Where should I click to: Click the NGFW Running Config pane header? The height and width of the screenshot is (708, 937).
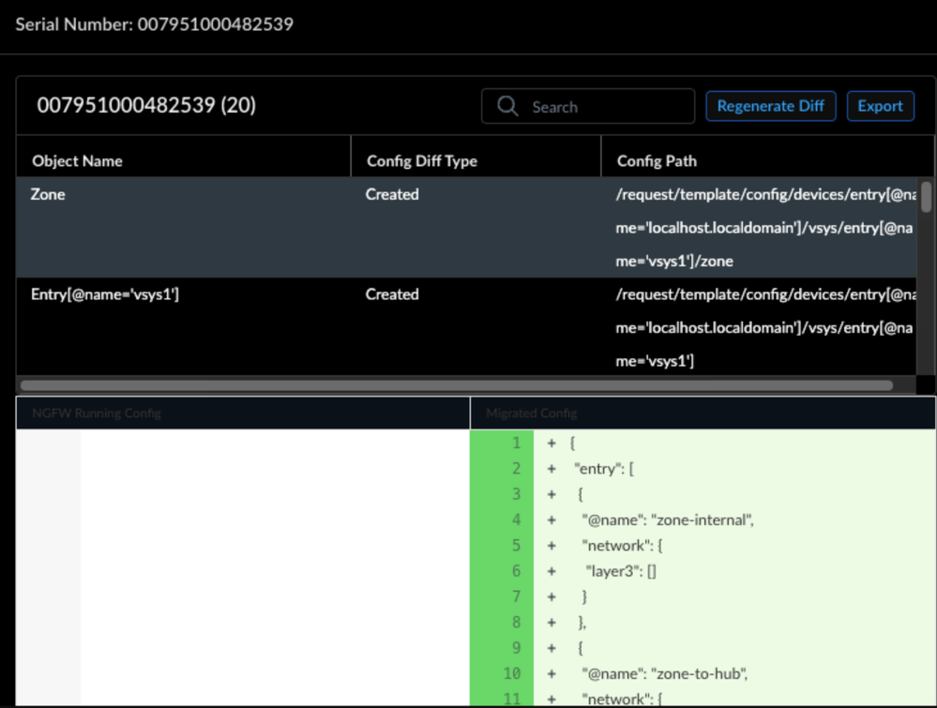point(243,413)
